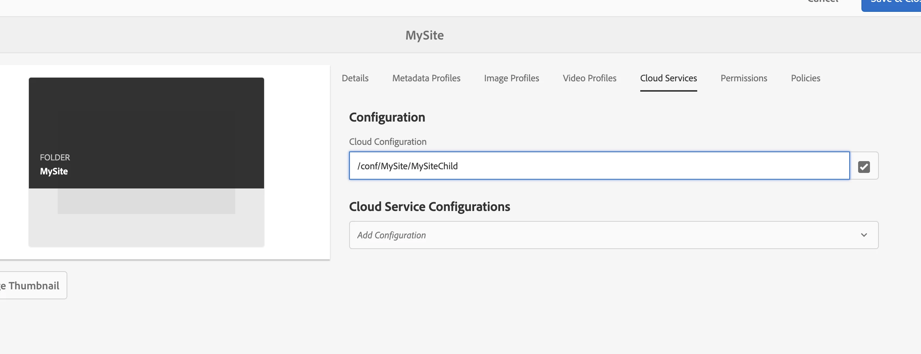Open the Permissions tab

(x=743, y=78)
